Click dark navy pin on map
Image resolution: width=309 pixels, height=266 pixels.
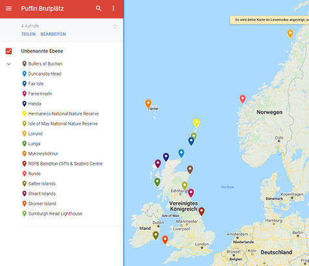166,156
